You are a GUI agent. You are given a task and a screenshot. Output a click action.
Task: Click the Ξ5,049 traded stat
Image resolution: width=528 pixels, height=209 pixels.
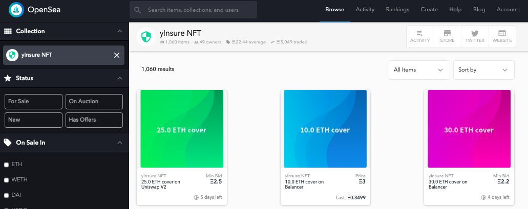pos(289,42)
